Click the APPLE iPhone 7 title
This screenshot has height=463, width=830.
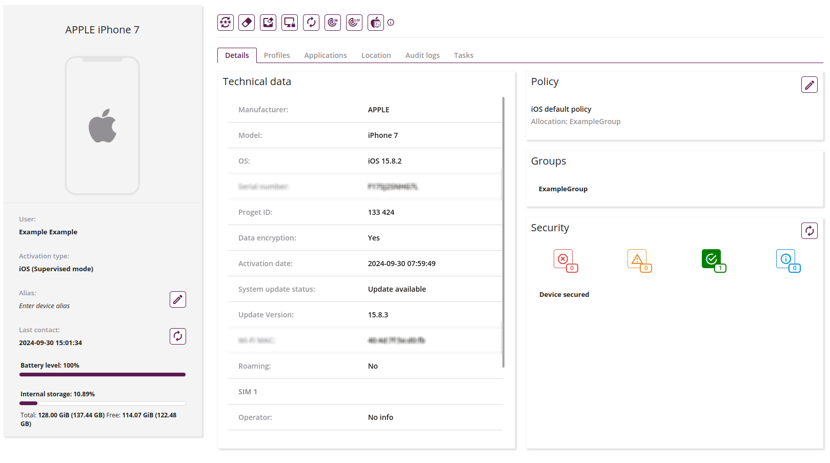click(x=102, y=30)
